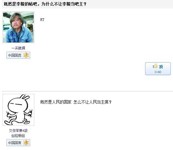This screenshot has height=150, width=173.
Task: Click the level 6 star badge icon
Action: coord(26,142)
